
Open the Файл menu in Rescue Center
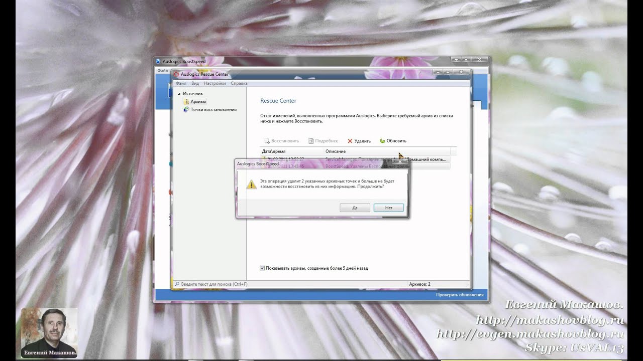(181, 83)
